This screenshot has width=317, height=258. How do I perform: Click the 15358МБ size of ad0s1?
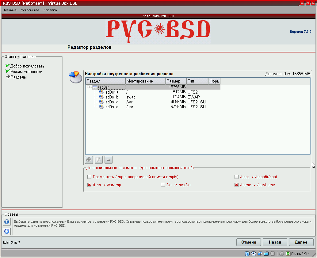point(177,87)
